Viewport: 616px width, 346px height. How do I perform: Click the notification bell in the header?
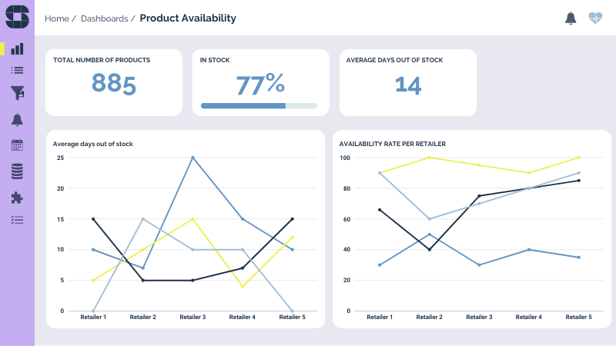pyautogui.click(x=571, y=18)
